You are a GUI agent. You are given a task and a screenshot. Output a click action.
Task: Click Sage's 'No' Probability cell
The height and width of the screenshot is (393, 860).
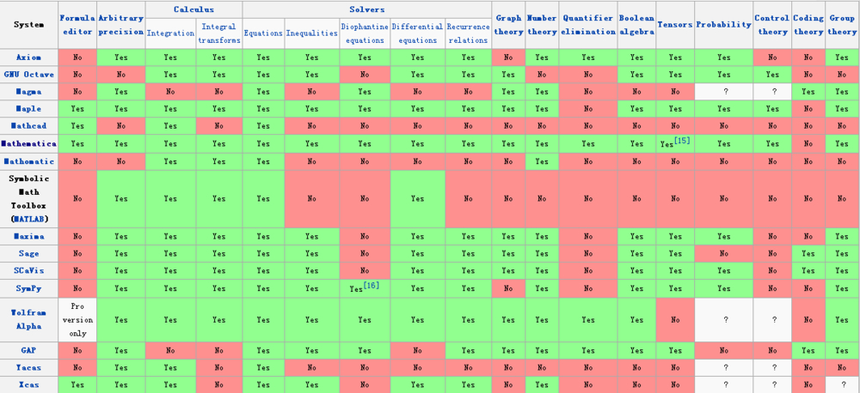coord(723,254)
